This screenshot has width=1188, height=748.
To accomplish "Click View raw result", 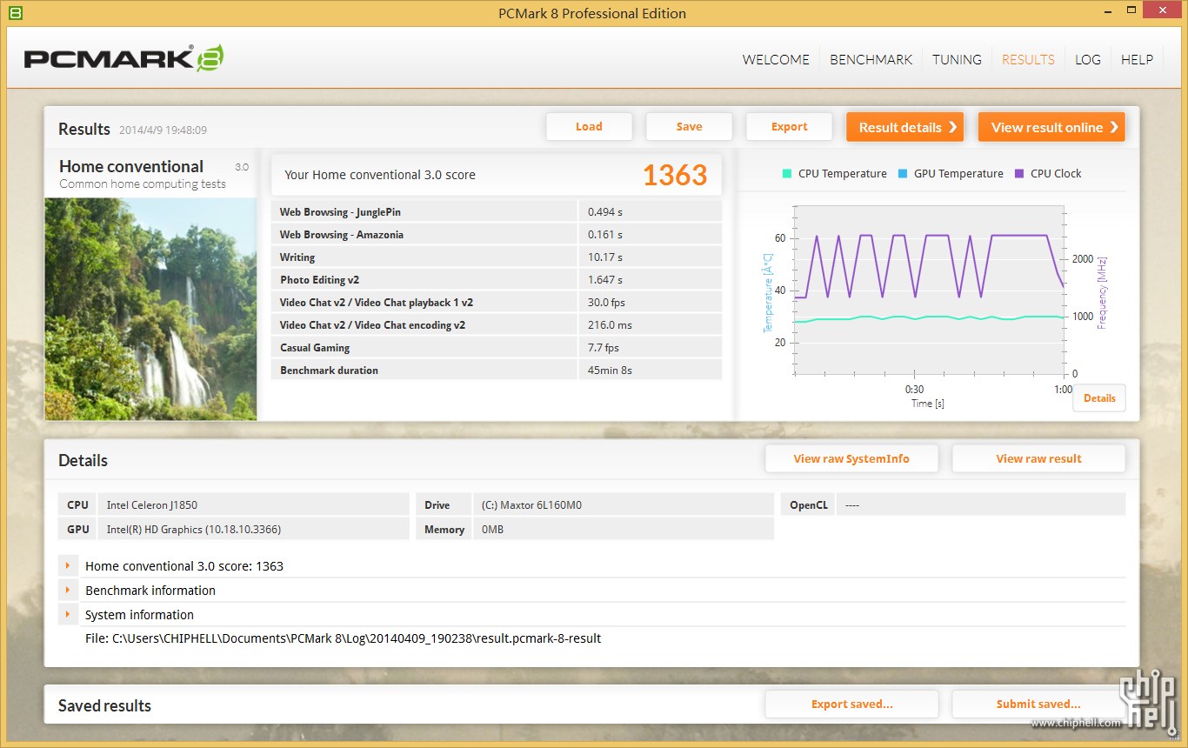I will [1038, 458].
